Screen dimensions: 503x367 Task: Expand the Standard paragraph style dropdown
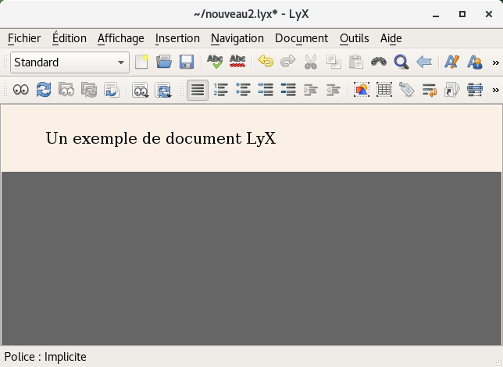tap(70, 62)
